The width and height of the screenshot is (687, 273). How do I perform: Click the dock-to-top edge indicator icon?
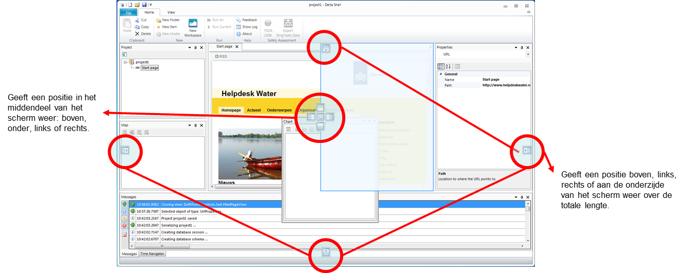(326, 49)
